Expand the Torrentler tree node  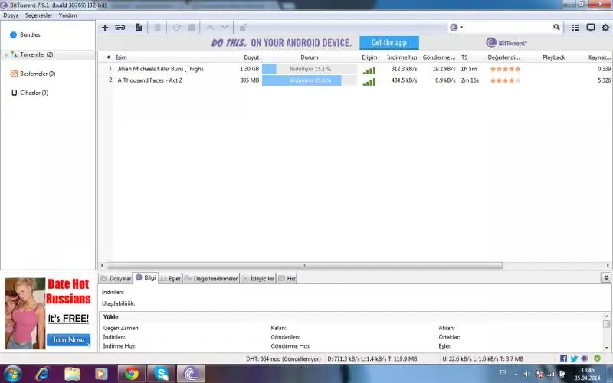[x=7, y=55]
